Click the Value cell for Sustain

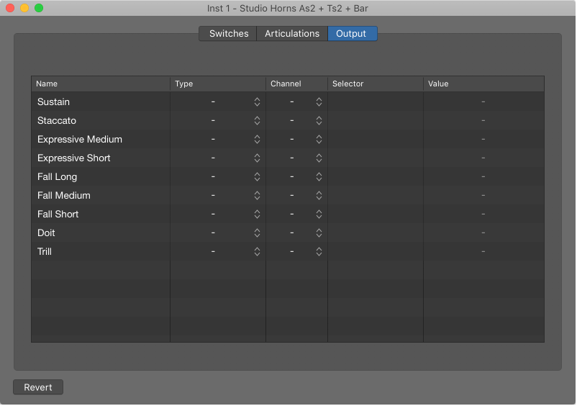[483, 102]
